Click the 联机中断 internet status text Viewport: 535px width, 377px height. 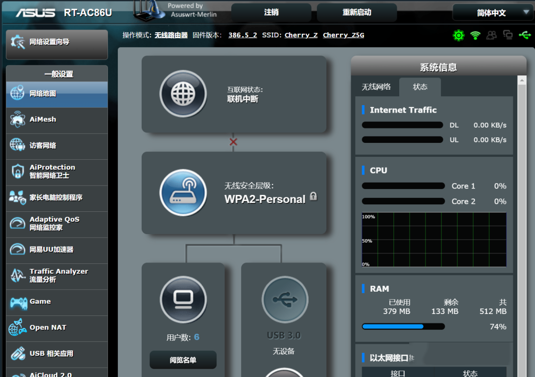pos(243,99)
